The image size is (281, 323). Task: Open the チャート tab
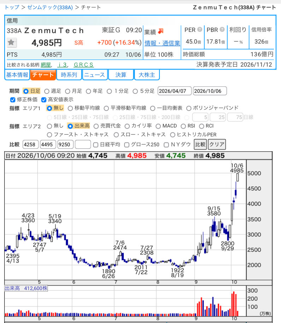tap(43, 75)
